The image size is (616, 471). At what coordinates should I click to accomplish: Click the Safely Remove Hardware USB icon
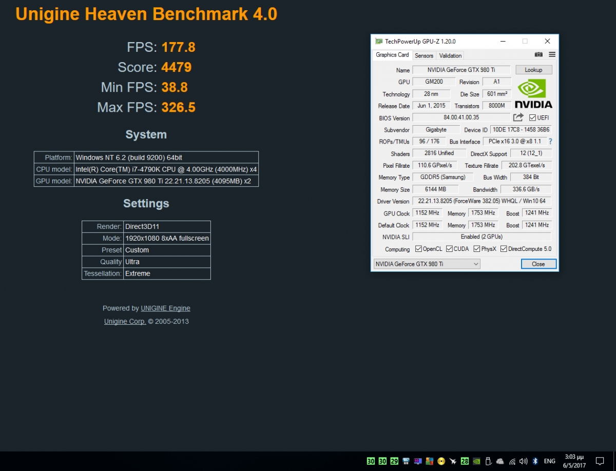click(x=488, y=461)
